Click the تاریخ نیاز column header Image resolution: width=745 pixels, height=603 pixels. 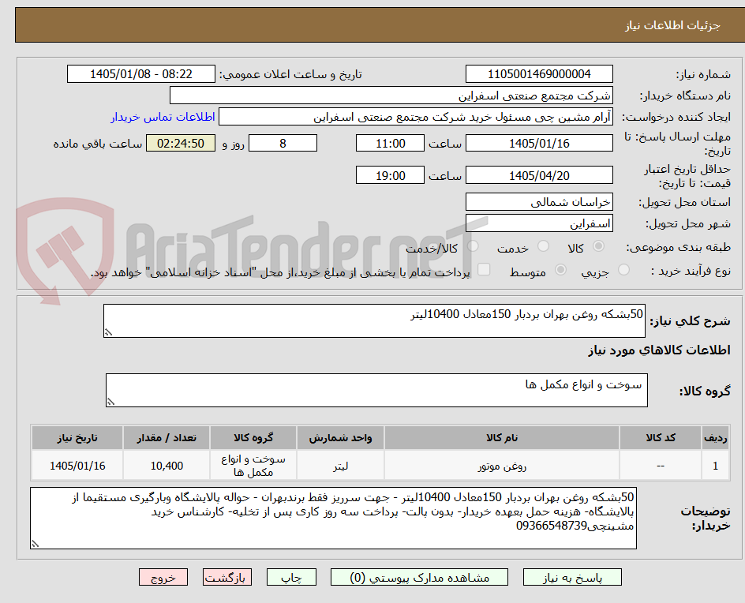(77, 437)
